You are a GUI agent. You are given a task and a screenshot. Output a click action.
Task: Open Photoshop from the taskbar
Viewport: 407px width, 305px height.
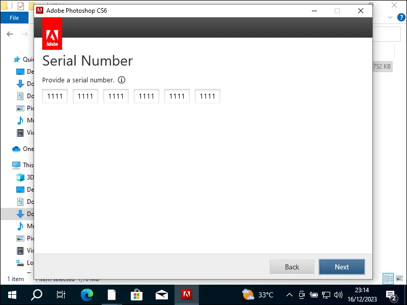click(187, 294)
